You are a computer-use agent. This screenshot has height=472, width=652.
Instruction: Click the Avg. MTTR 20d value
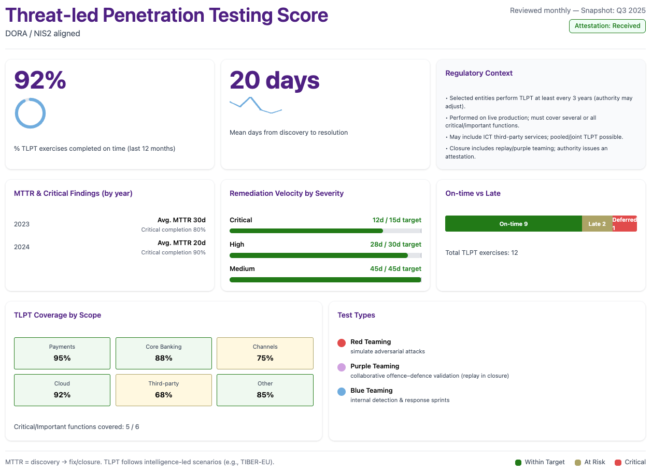pos(181,243)
